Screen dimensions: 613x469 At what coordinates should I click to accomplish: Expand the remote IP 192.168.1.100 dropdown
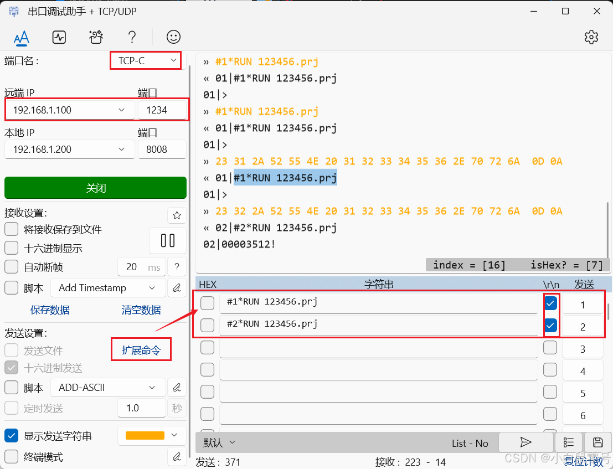point(122,110)
